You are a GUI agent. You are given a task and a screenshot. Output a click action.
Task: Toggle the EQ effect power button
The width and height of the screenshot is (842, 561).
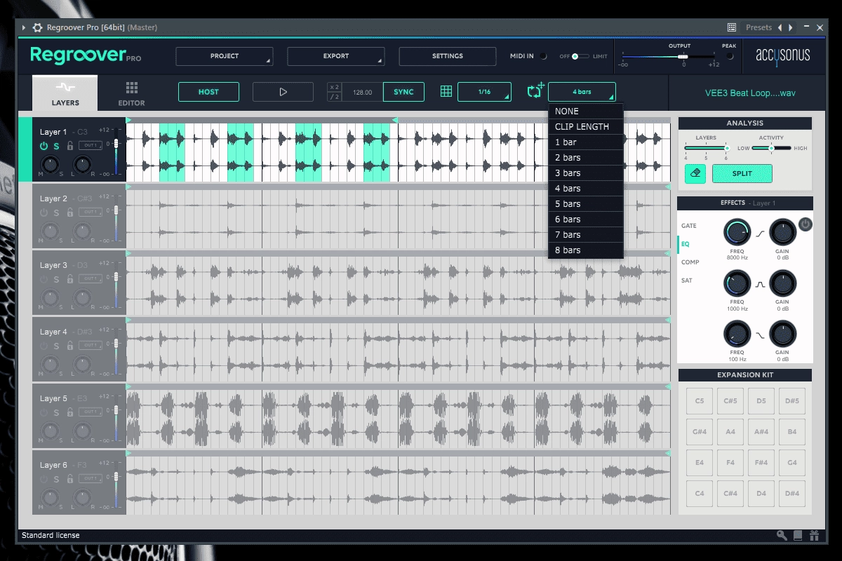[x=805, y=224]
